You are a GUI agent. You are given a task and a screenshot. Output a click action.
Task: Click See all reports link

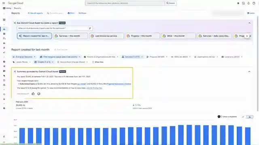coord(35,13)
